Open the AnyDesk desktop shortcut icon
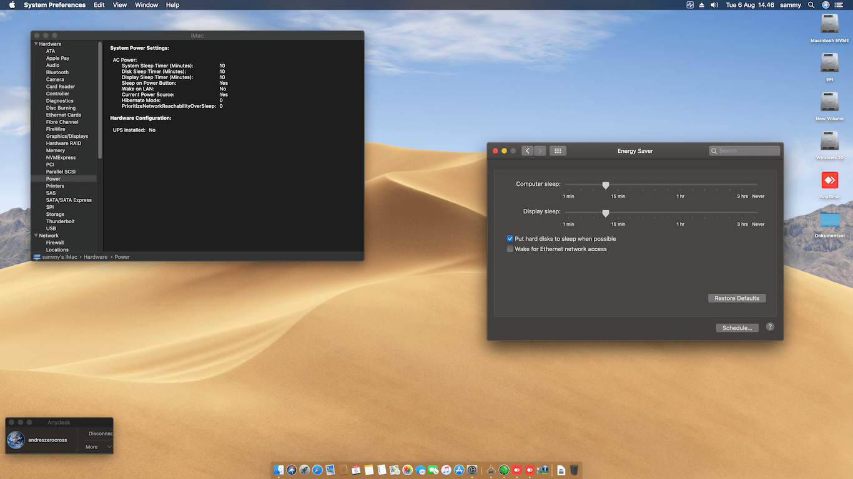The height and width of the screenshot is (479, 853). [x=829, y=181]
